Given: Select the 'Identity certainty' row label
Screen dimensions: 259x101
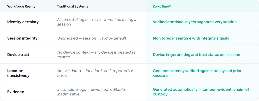Looking at the screenshot, I should click(23, 22).
